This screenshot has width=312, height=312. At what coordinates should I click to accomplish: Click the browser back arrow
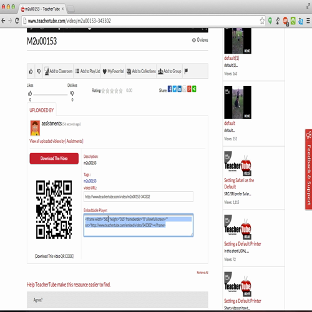(x=3, y=21)
